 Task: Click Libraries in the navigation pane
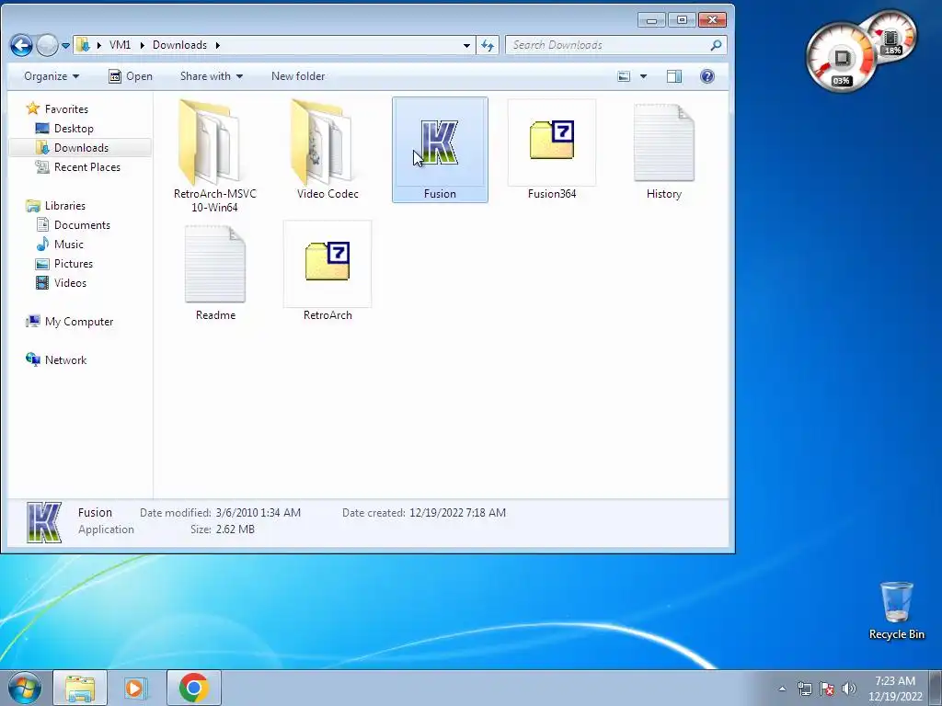[65, 206]
